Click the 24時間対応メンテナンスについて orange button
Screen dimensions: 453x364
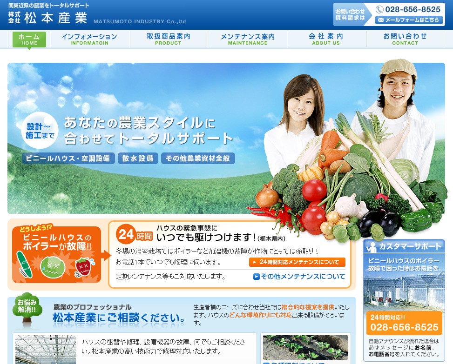click(x=297, y=262)
